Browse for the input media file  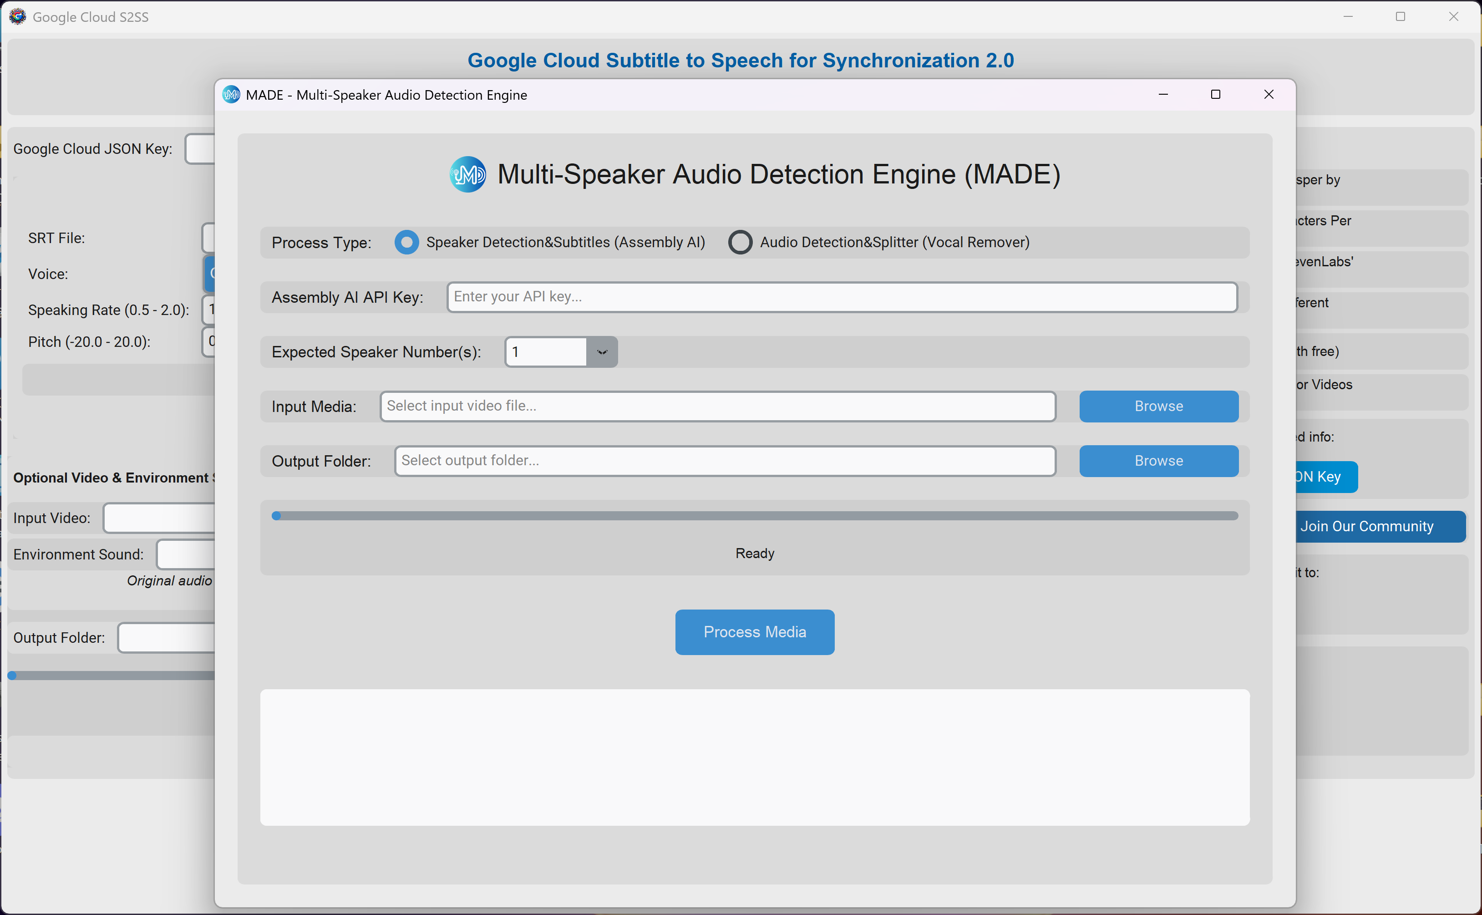(1158, 406)
